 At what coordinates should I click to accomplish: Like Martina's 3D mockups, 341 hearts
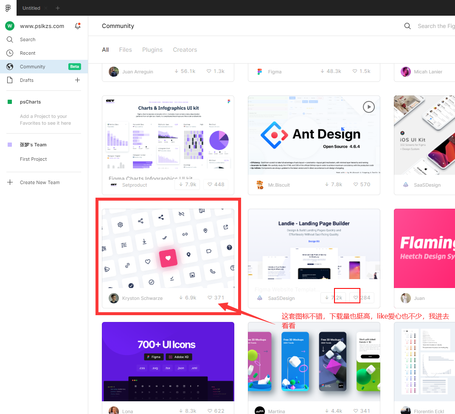click(x=362, y=411)
